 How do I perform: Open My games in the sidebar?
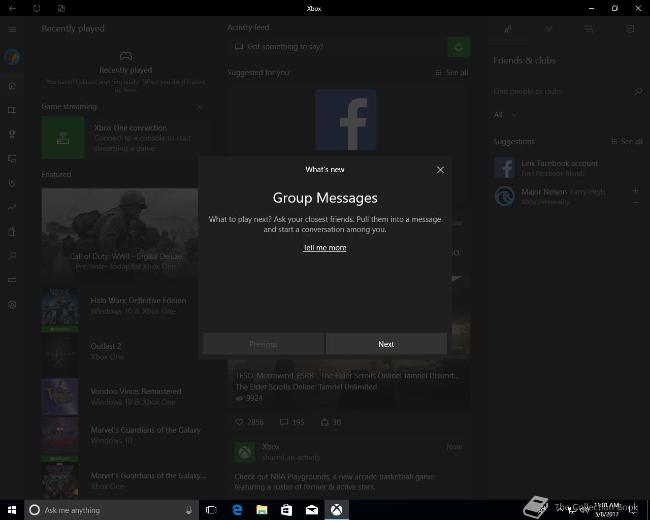coord(12,110)
